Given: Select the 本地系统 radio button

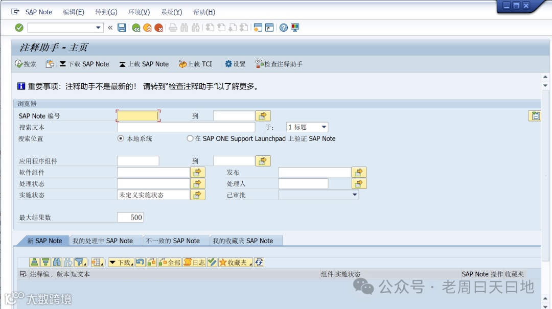Looking at the screenshot, I should (121, 138).
